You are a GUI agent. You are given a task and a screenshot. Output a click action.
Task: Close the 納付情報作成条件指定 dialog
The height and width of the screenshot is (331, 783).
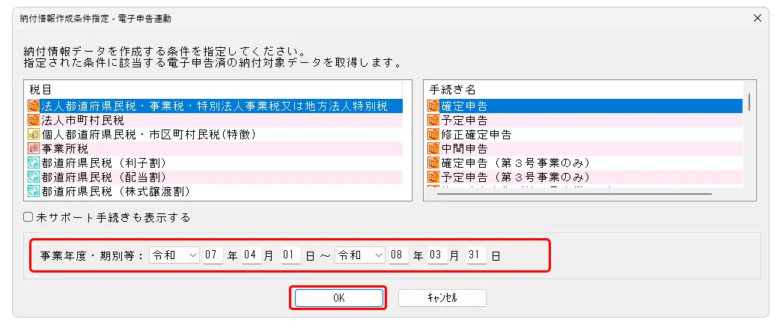(758, 17)
